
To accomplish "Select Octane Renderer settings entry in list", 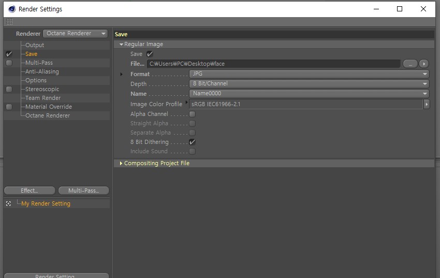I will click(48, 115).
